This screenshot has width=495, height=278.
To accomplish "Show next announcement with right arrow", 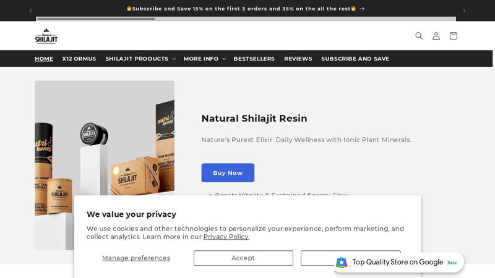I will (464, 11).
